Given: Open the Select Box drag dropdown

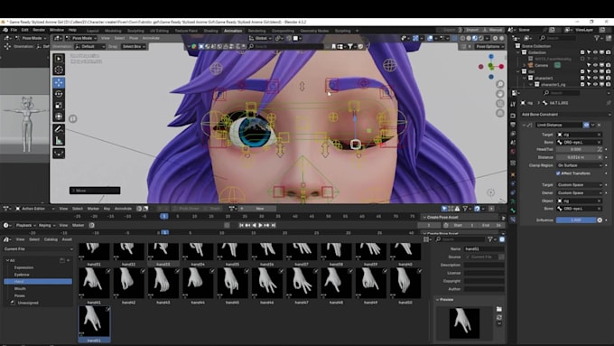Looking at the screenshot, I should (x=134, y=46).
